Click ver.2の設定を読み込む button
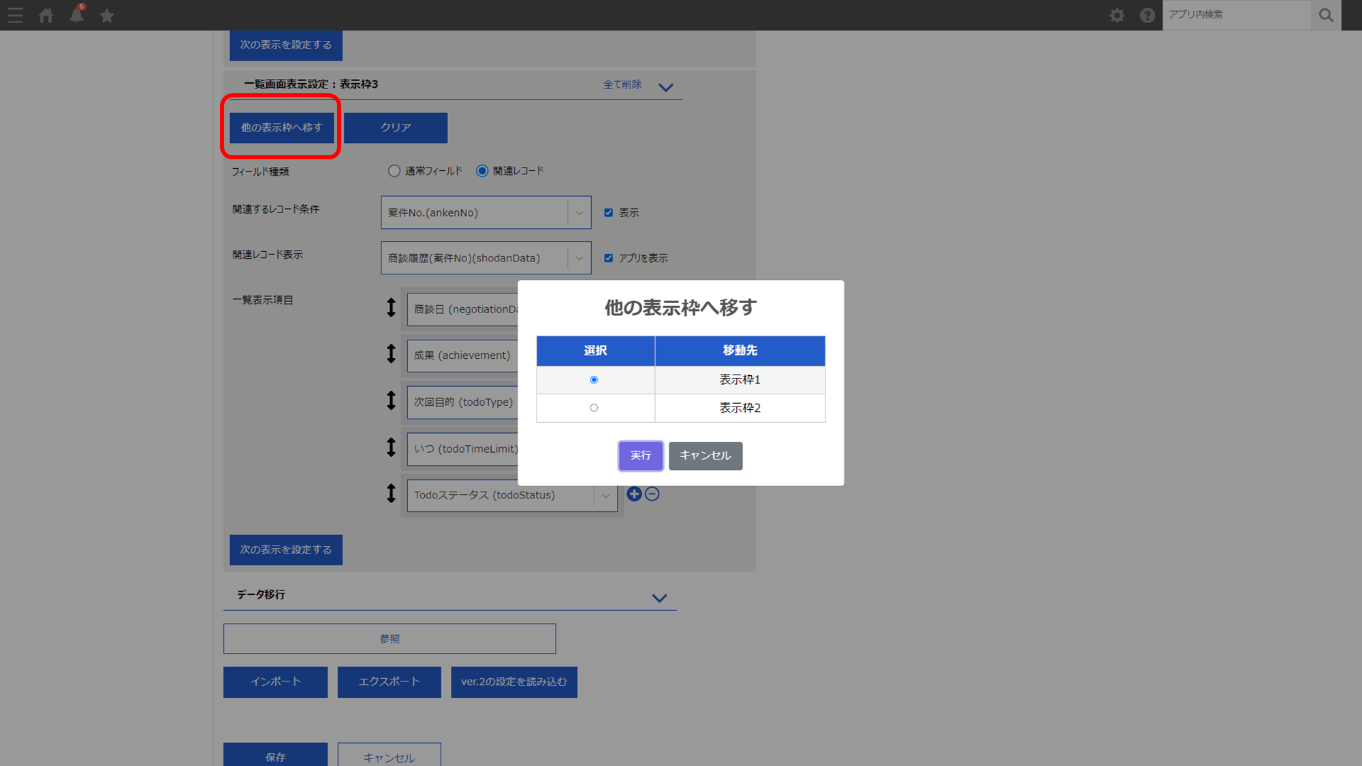This screenshot has height=766, width=1362. pyautogui.click(x=514, y=682)
